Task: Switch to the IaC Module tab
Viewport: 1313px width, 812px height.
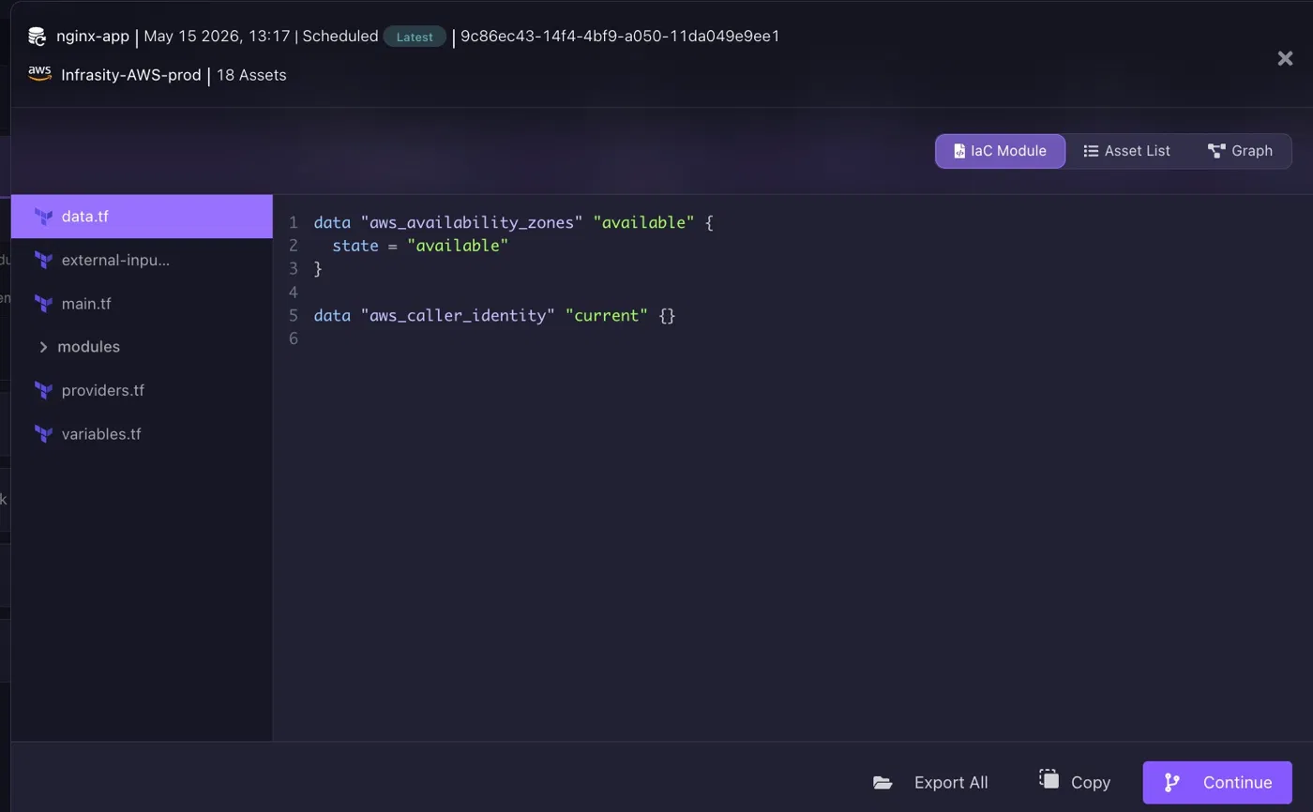Action: (x=1000, y=151)
